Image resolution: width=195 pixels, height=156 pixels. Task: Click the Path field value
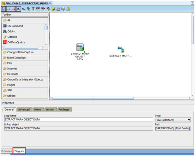pos(173,128)
